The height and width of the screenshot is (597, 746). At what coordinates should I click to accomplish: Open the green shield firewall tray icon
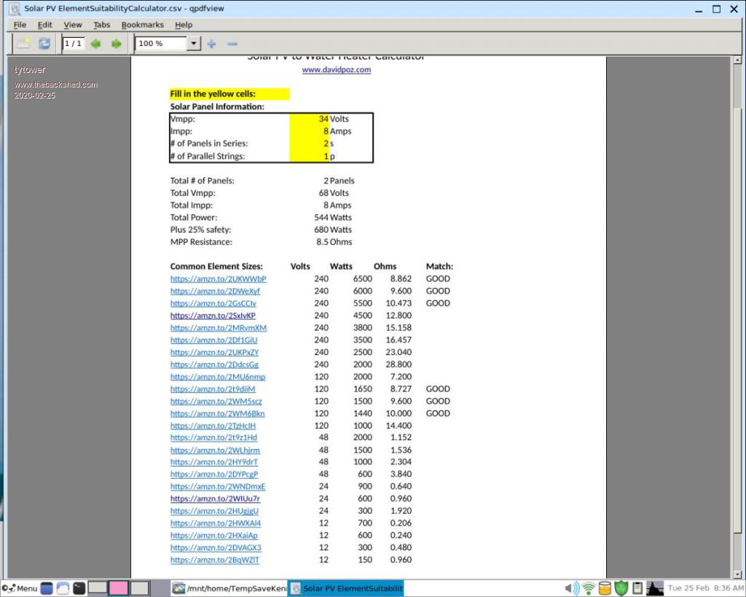(621, 588)
